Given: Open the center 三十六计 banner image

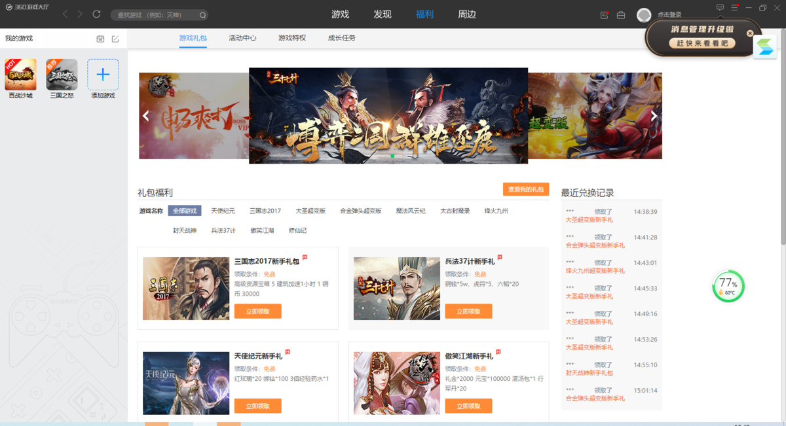Looking at the screenshot, I should [388, 116].
